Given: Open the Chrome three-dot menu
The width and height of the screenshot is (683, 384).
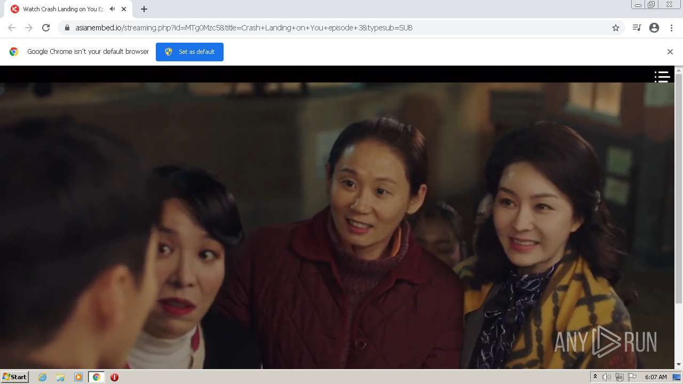Looking at the screenshot, I should tap(671, 28).
